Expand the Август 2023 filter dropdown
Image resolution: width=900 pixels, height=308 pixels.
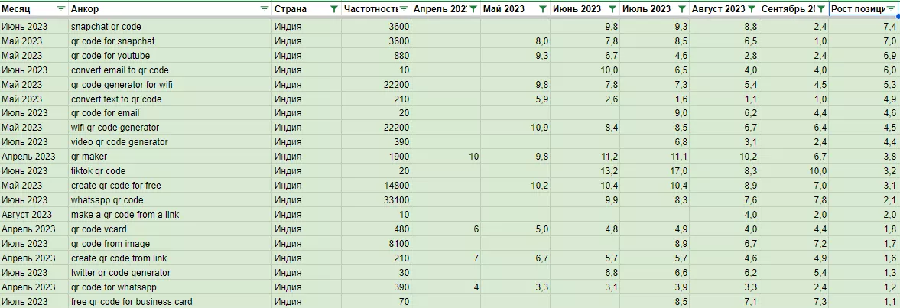click(x=752, y=8)
